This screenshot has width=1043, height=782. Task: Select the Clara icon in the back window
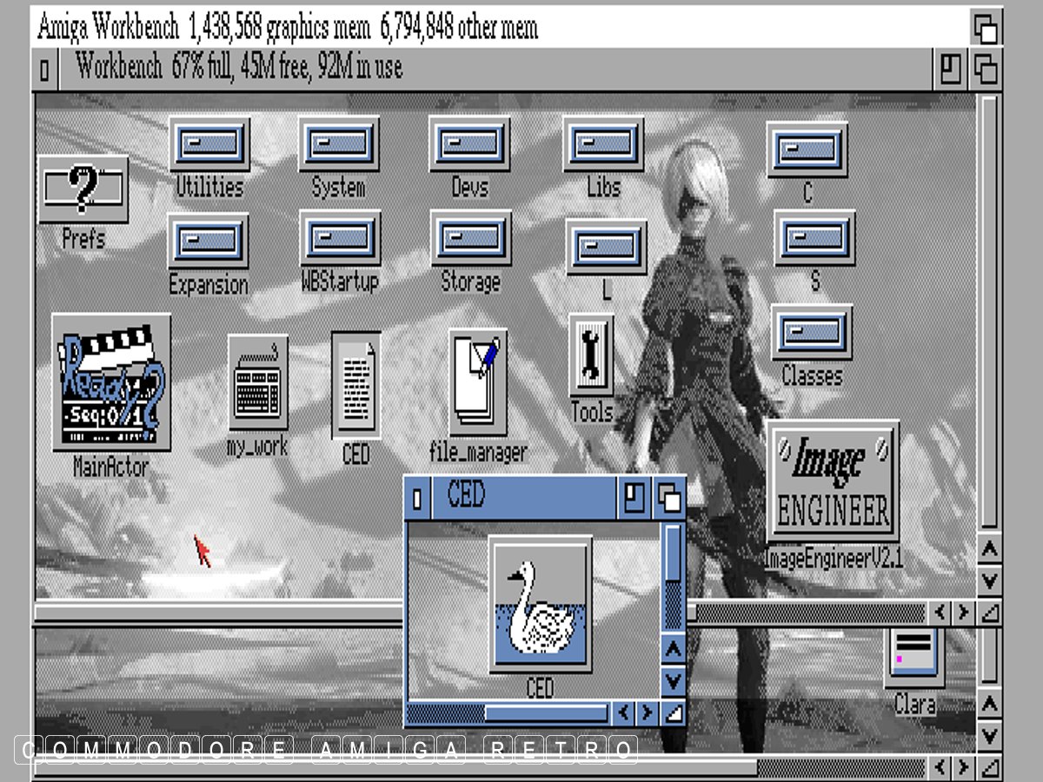click(914, 658)
